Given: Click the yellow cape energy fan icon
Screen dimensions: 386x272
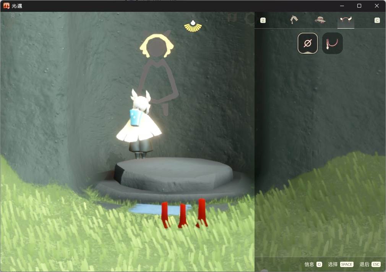Looking at the screenshot, I should [x=193, y=26].
